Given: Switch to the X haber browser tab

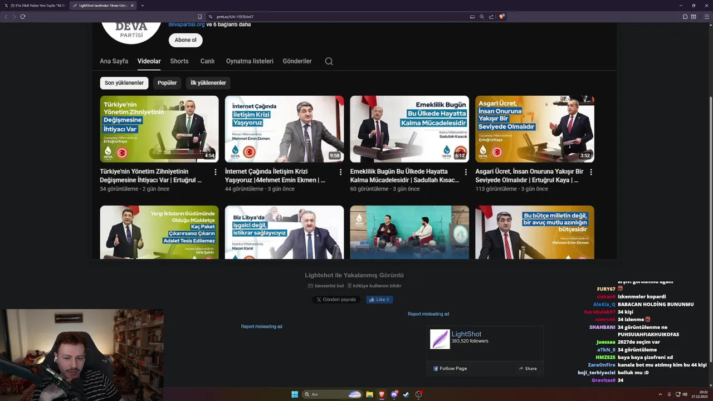Looking at the screenshot, I should tap(35, 6).
